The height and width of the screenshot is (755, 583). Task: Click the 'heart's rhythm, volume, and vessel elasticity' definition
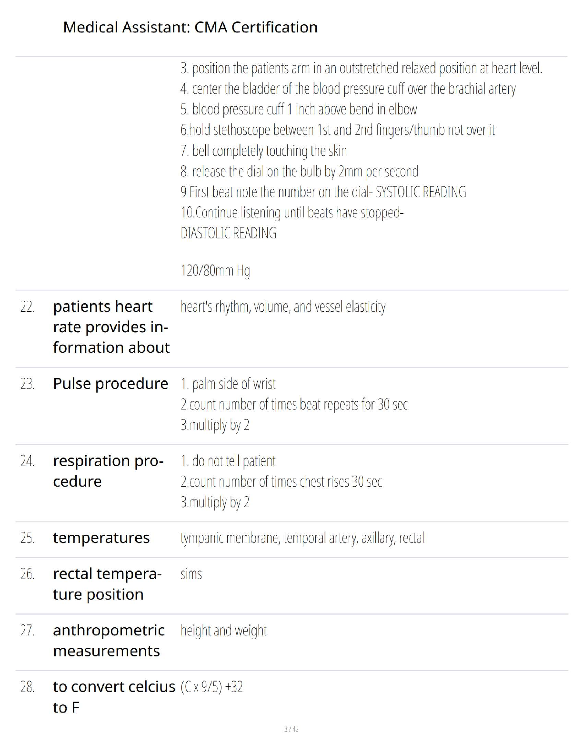click(283, 306)
